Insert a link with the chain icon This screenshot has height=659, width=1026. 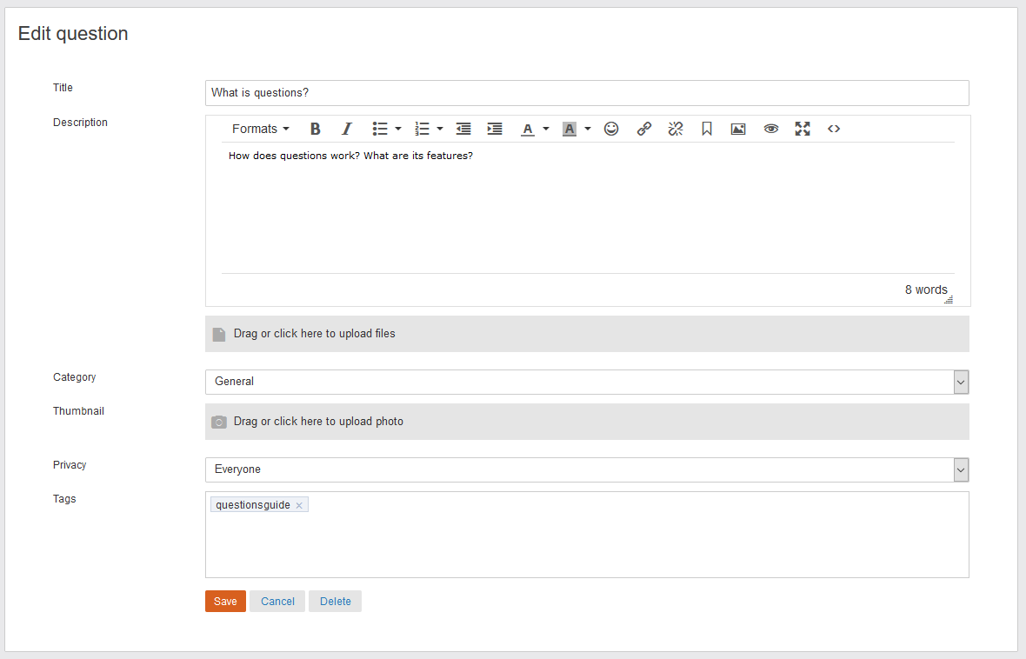[643, 129]
